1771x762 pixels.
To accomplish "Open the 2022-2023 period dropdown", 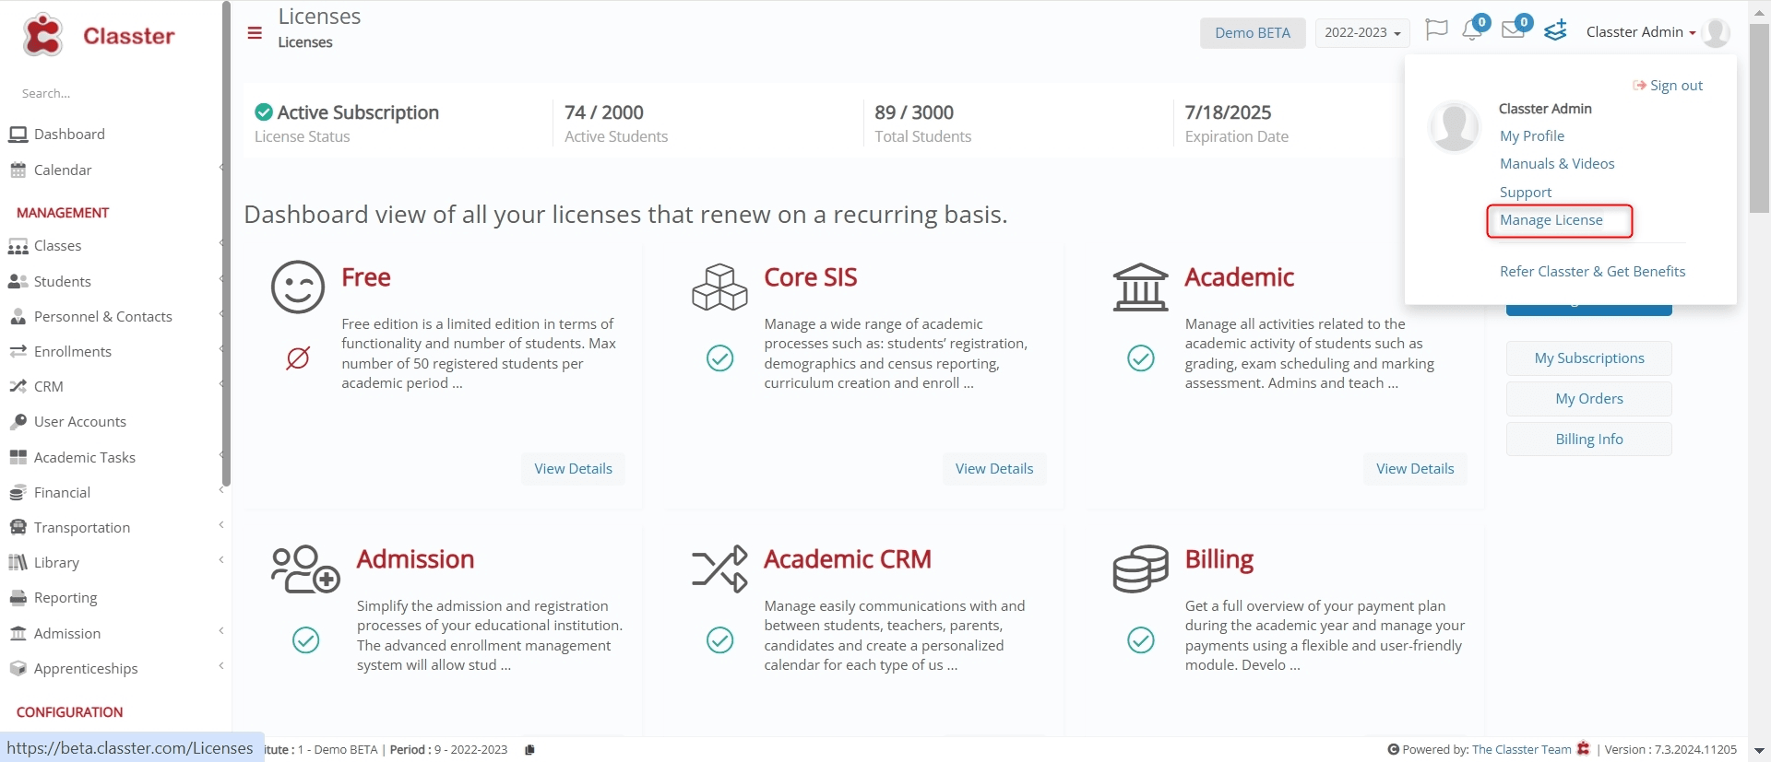I will (1362, 33).
